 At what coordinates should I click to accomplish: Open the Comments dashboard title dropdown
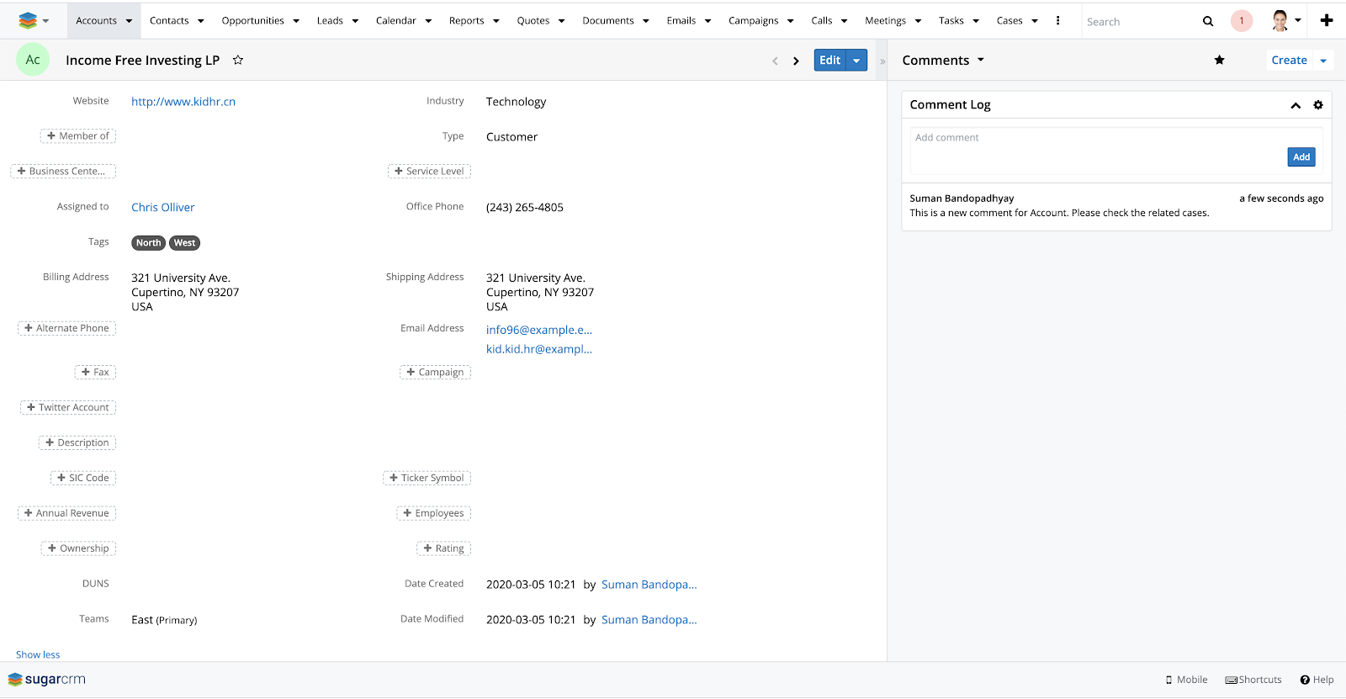[x=981, y=61]
